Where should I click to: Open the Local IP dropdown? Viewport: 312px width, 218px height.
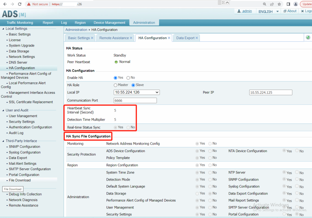click(137, 92)
